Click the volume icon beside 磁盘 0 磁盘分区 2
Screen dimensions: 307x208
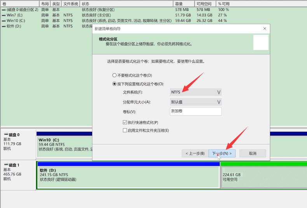(x=4, y=10)
